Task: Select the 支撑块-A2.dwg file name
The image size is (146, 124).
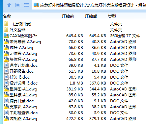Action: click(x=23, y=107)
